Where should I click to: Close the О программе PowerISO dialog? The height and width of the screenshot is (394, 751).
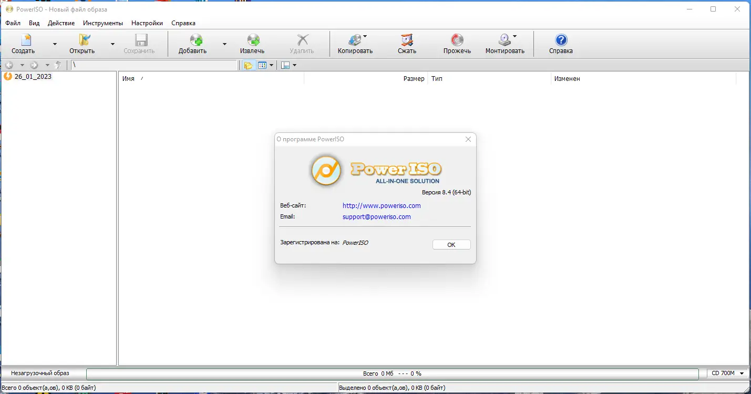[x=468, y=139]
